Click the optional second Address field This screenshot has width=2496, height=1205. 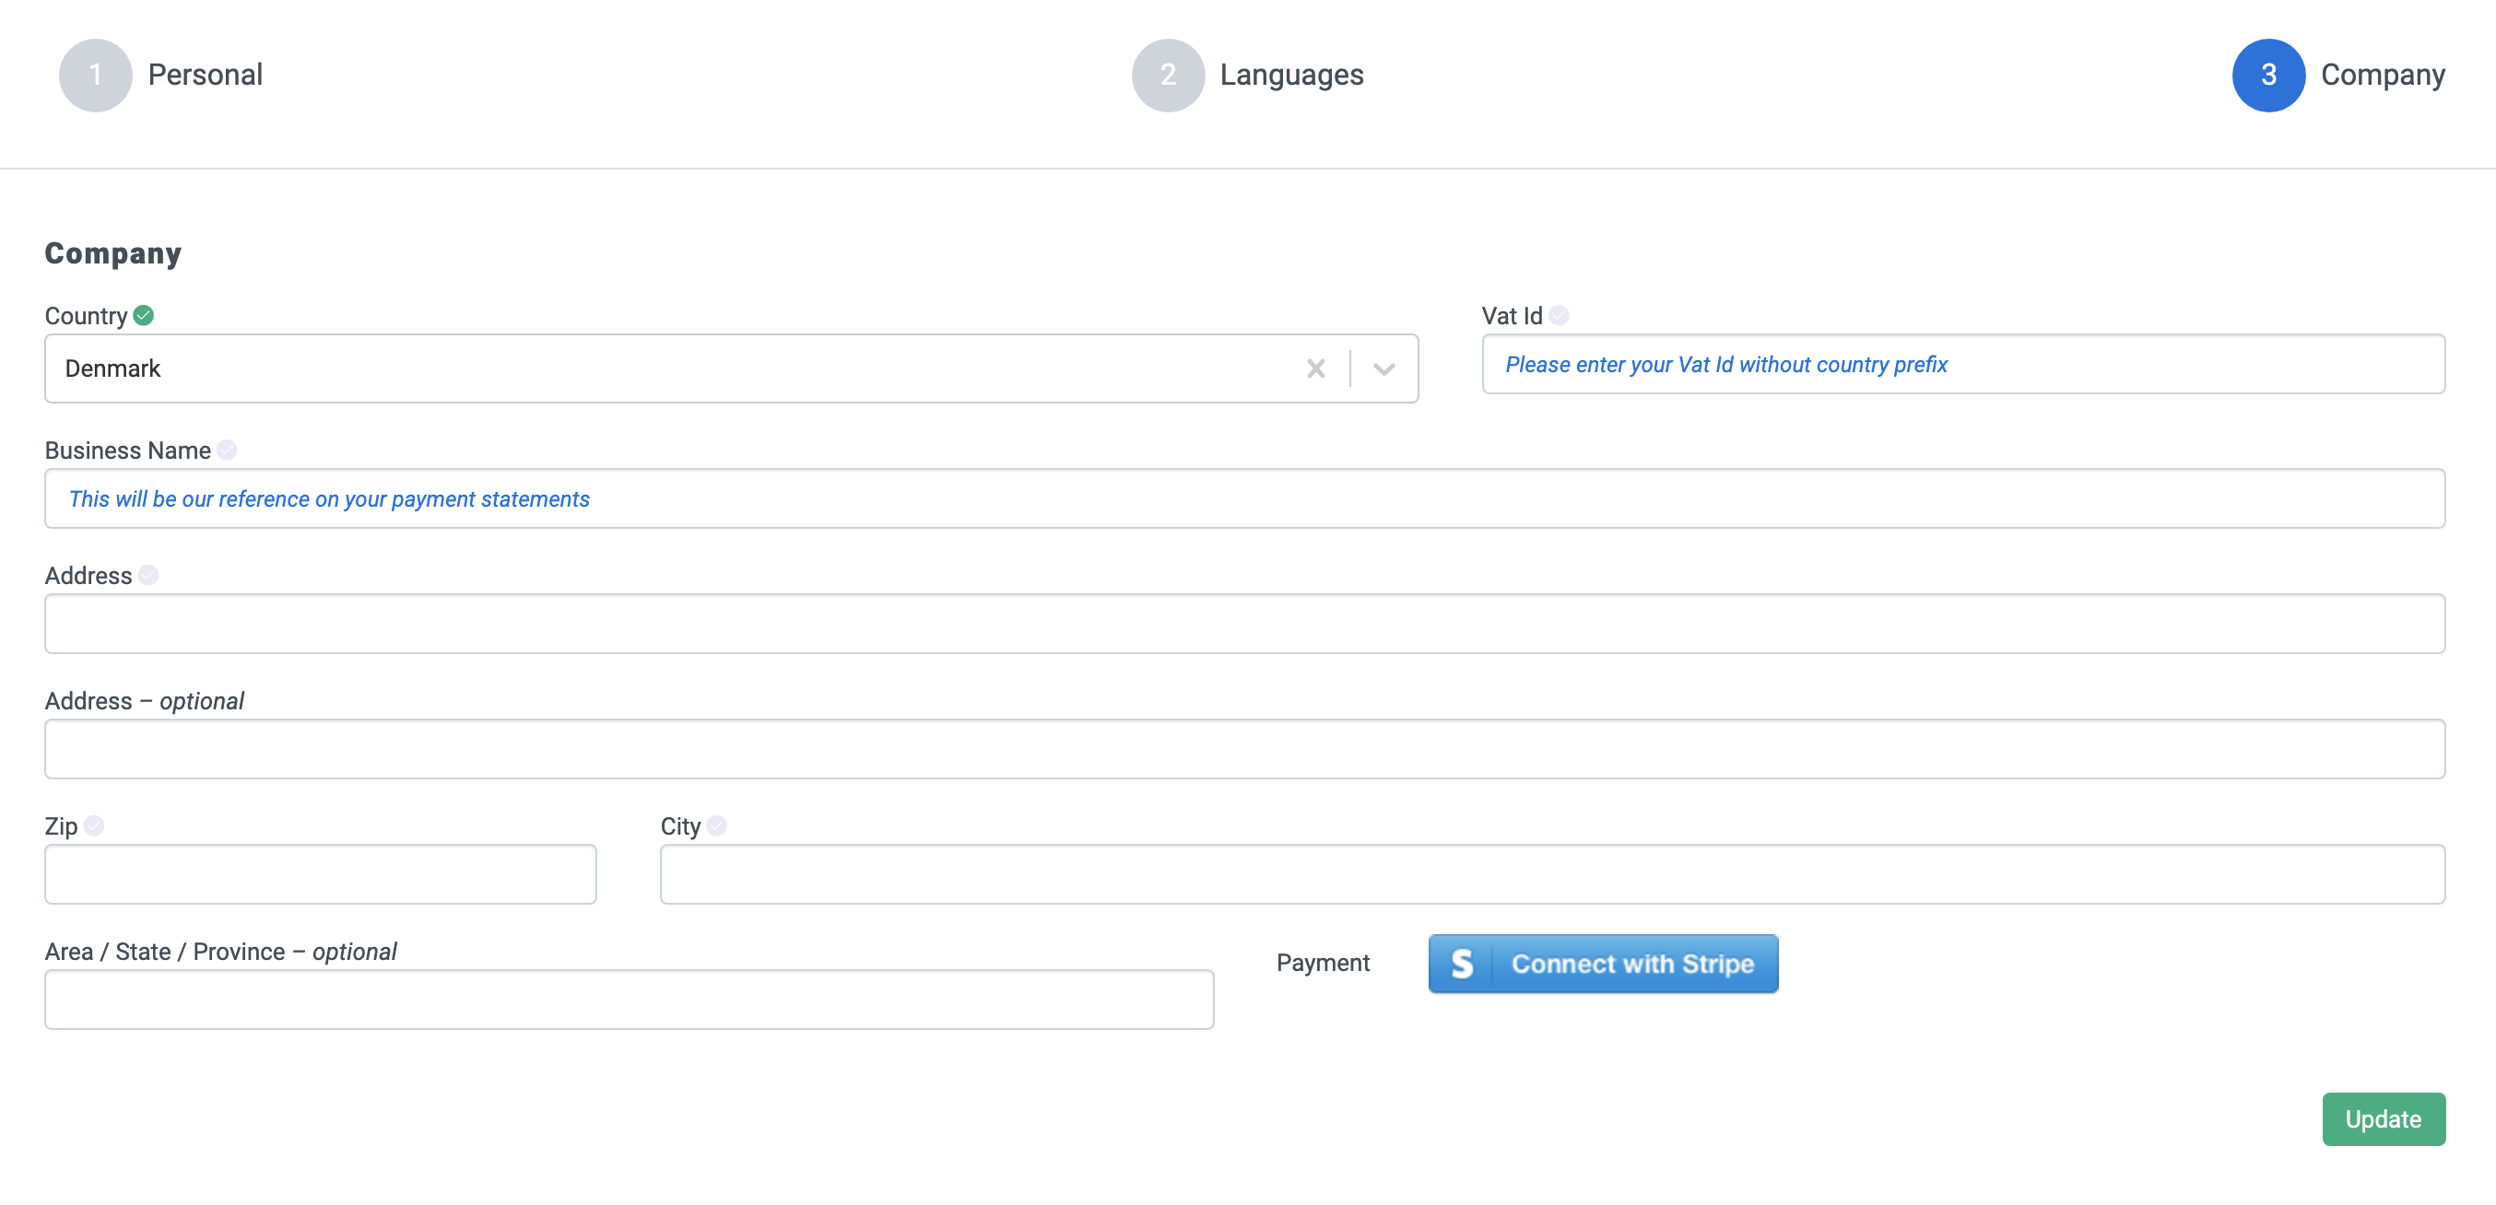pyautogui.click(x=1244, y=750)
